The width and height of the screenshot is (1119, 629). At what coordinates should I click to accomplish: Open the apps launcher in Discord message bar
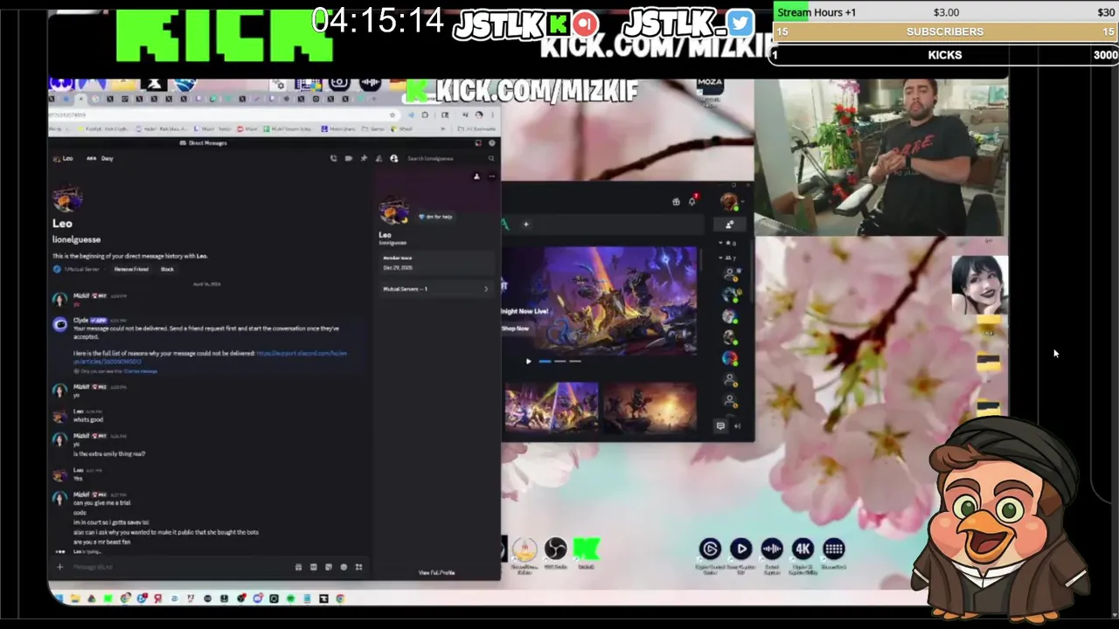point(358,567)
